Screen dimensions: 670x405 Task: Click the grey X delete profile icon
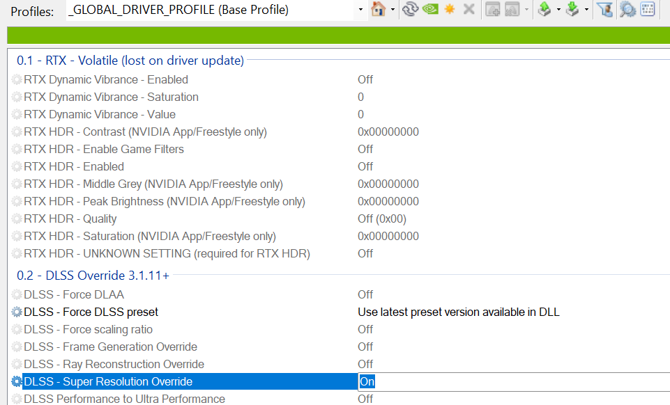pyautogui.click(x=469, y=9)
